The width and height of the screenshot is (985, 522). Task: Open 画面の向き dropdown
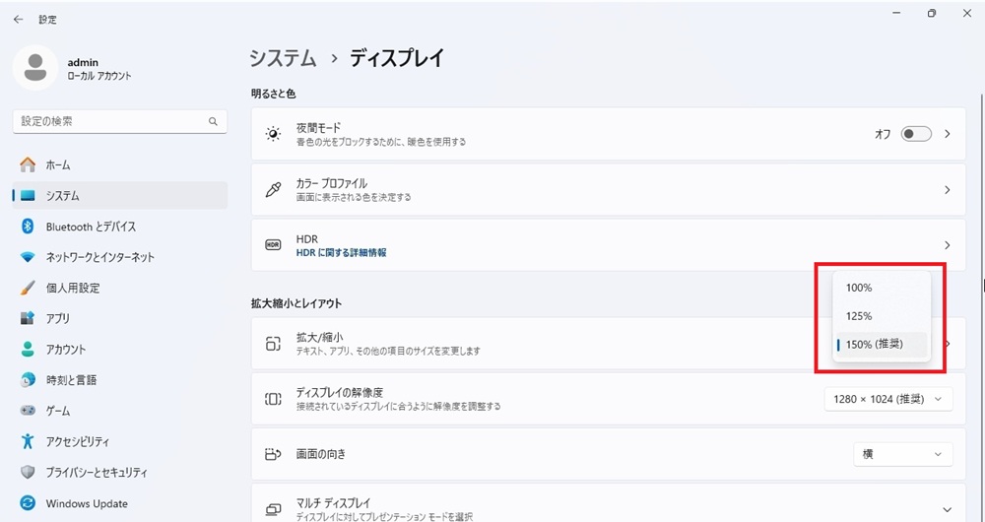tap(902, 454)
